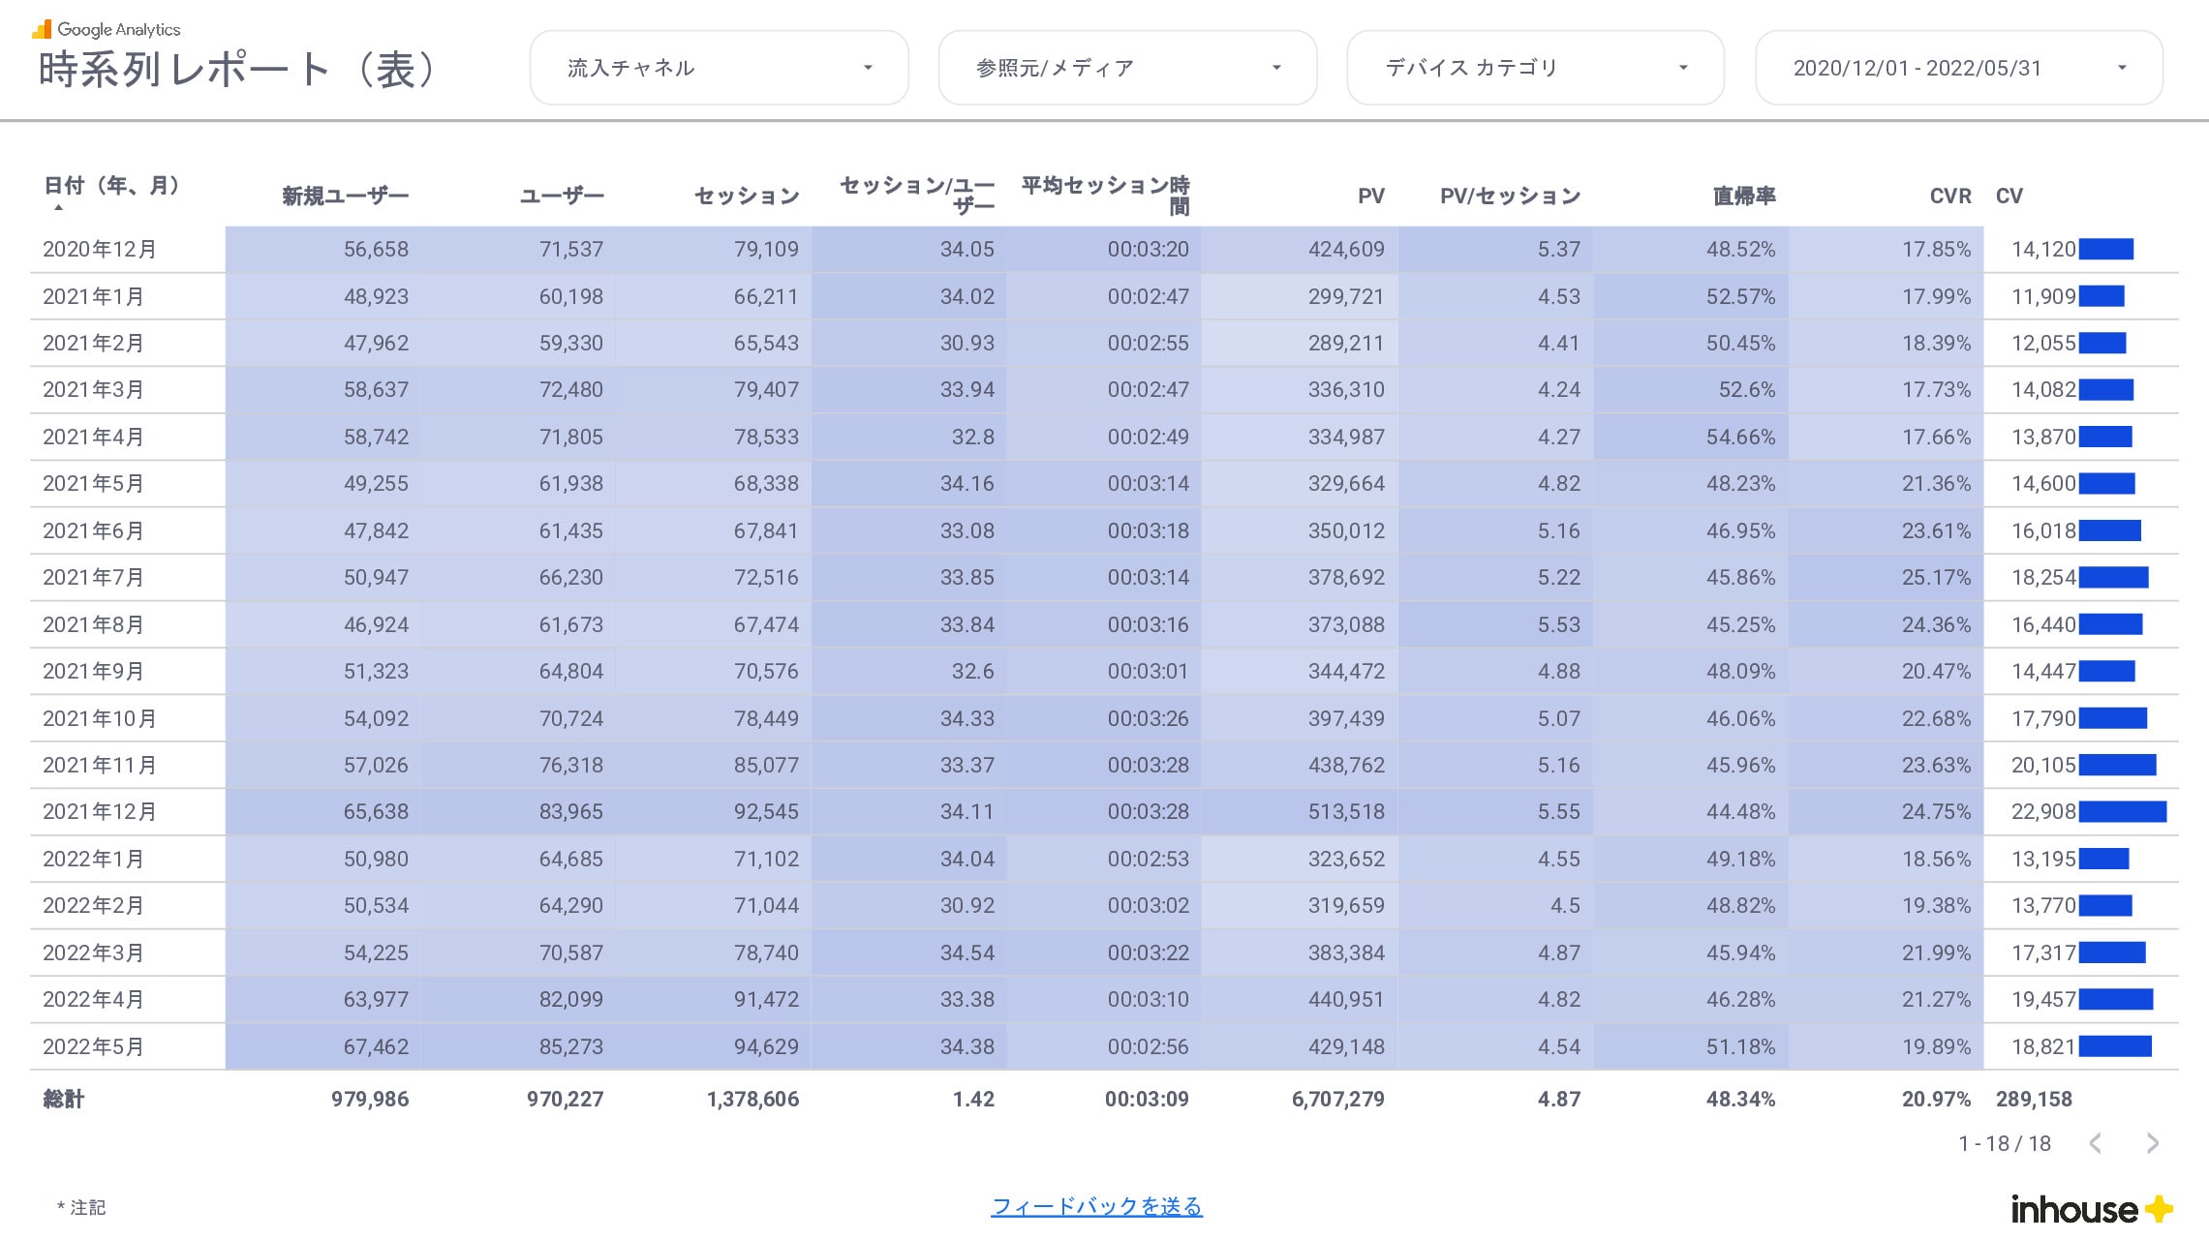The width and height of the screenshot is (2209, 1240).
Task: Click sessions per user value 30.92
Action: click(x=966, y=905)
